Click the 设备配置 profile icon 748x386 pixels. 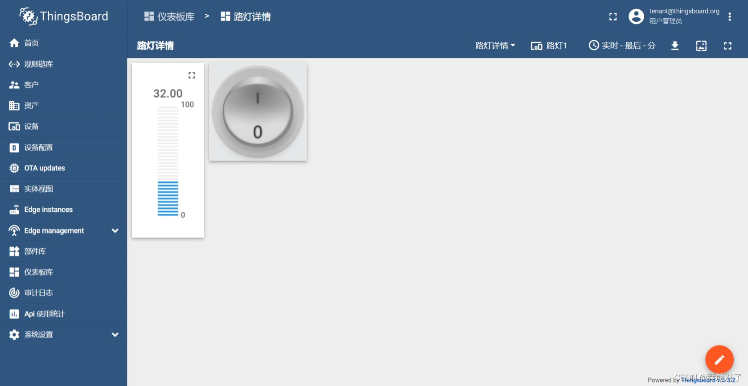tap(14, 148)
